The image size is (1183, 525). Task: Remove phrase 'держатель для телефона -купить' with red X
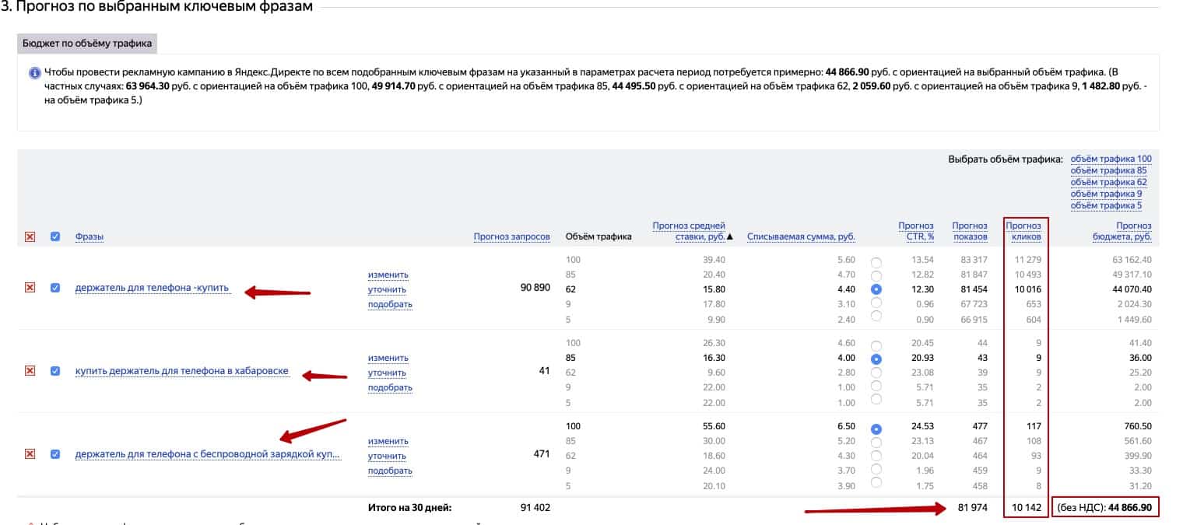click(x=30, y=288)
